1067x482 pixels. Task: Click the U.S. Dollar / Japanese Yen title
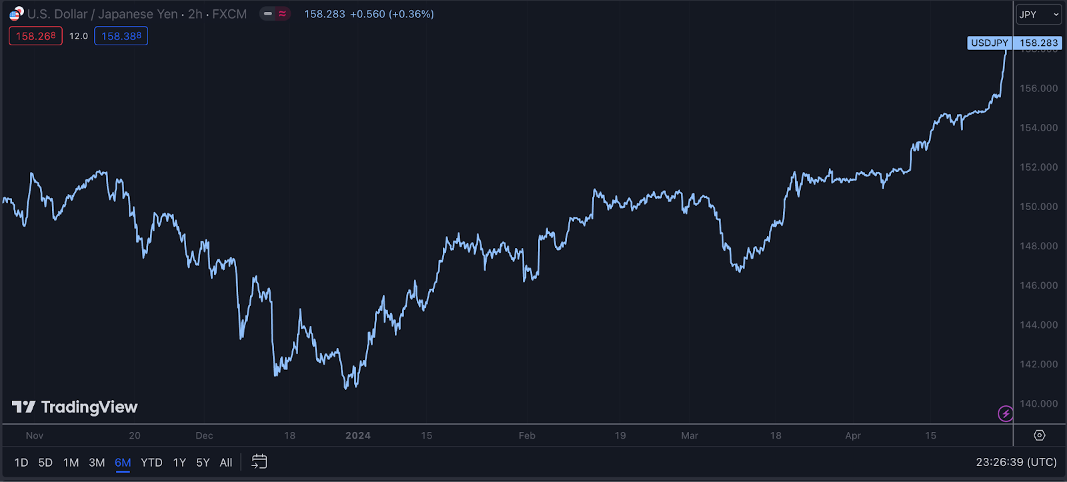pos(103,14)
